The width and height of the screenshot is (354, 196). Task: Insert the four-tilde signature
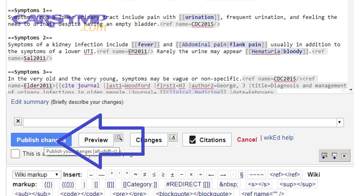pos(256,174)
